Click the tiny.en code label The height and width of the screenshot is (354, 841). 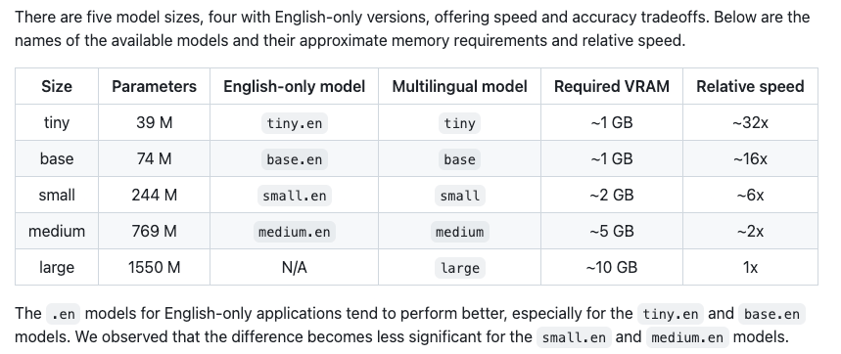[294, 123]
